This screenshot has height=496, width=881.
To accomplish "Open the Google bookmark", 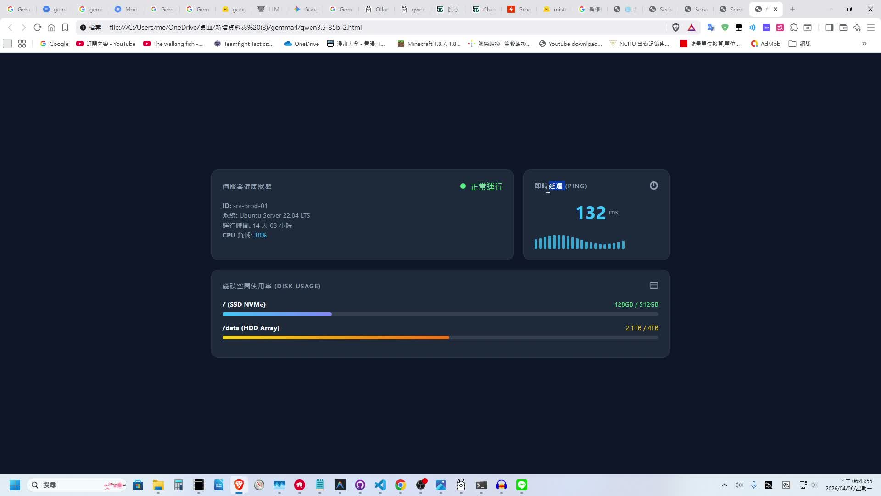I will point(54,44).
